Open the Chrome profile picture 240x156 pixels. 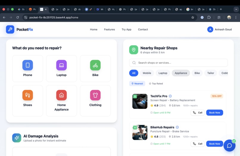pos(229,18)
